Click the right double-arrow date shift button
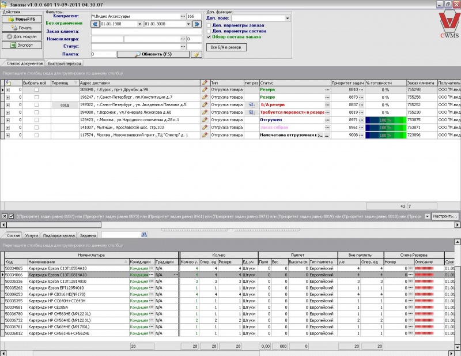 tap(196, 24)
